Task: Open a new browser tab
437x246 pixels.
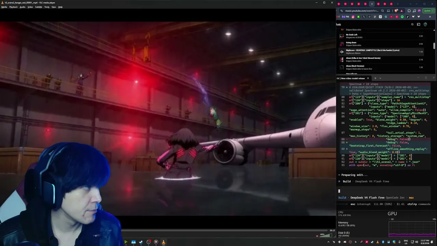Action: (x=398, y=4)
